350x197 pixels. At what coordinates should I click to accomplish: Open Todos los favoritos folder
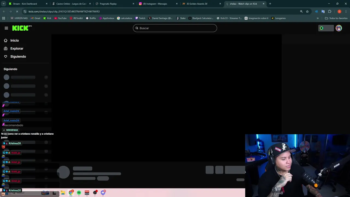pos(336,18)
